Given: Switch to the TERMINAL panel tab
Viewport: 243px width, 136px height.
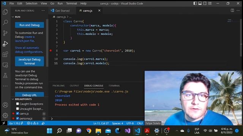Looking at the screenshot, I should [x=114, y=86].
